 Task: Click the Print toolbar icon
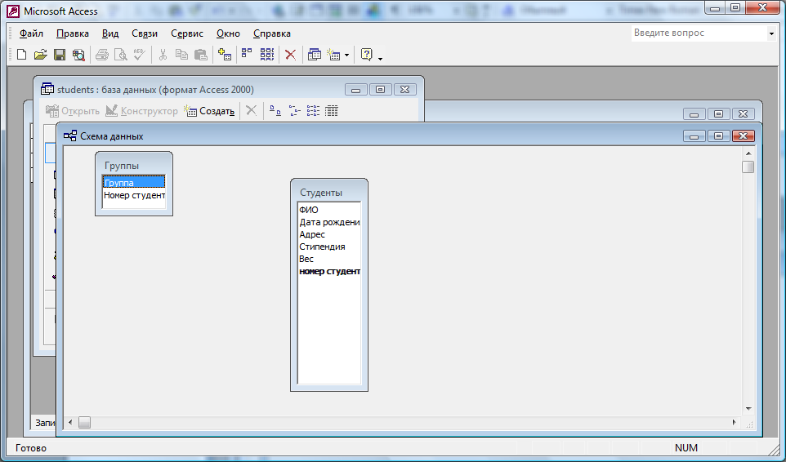point(102,55)
